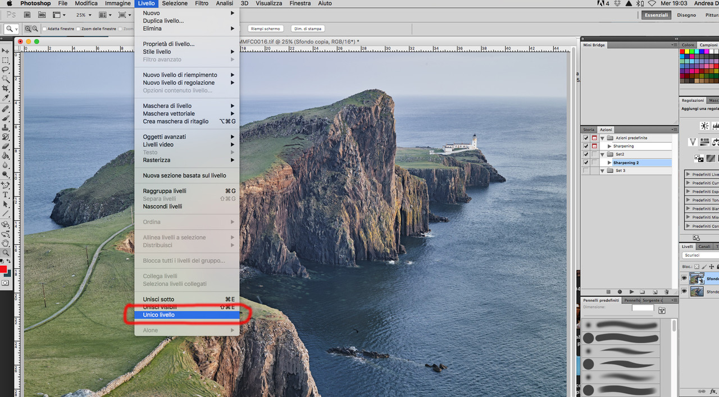719x397 pixels.
Task: Toggle checkmark for Azioni predefinite set
Action: (586, 138)
